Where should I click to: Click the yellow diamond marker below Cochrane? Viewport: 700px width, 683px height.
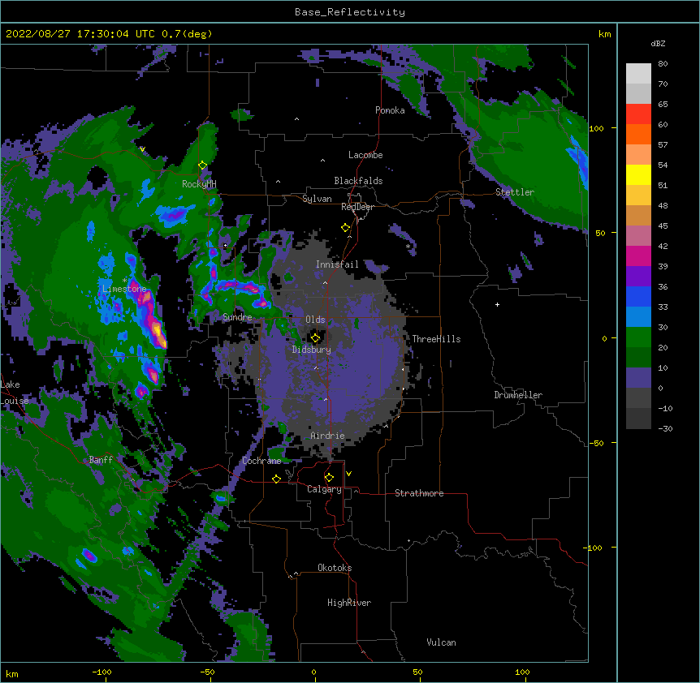[x=276, y=479]
